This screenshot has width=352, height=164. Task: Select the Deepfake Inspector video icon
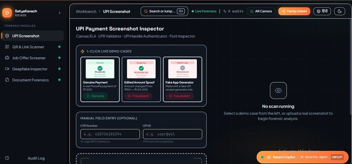(7, 69)
